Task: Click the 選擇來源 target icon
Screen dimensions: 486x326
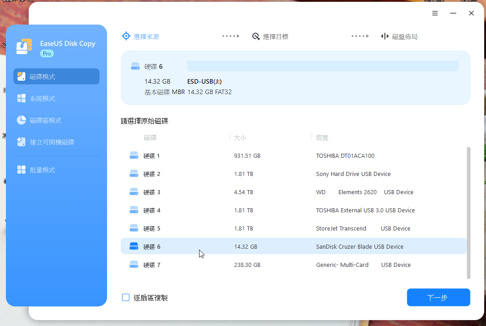Action: pos(126,36)
